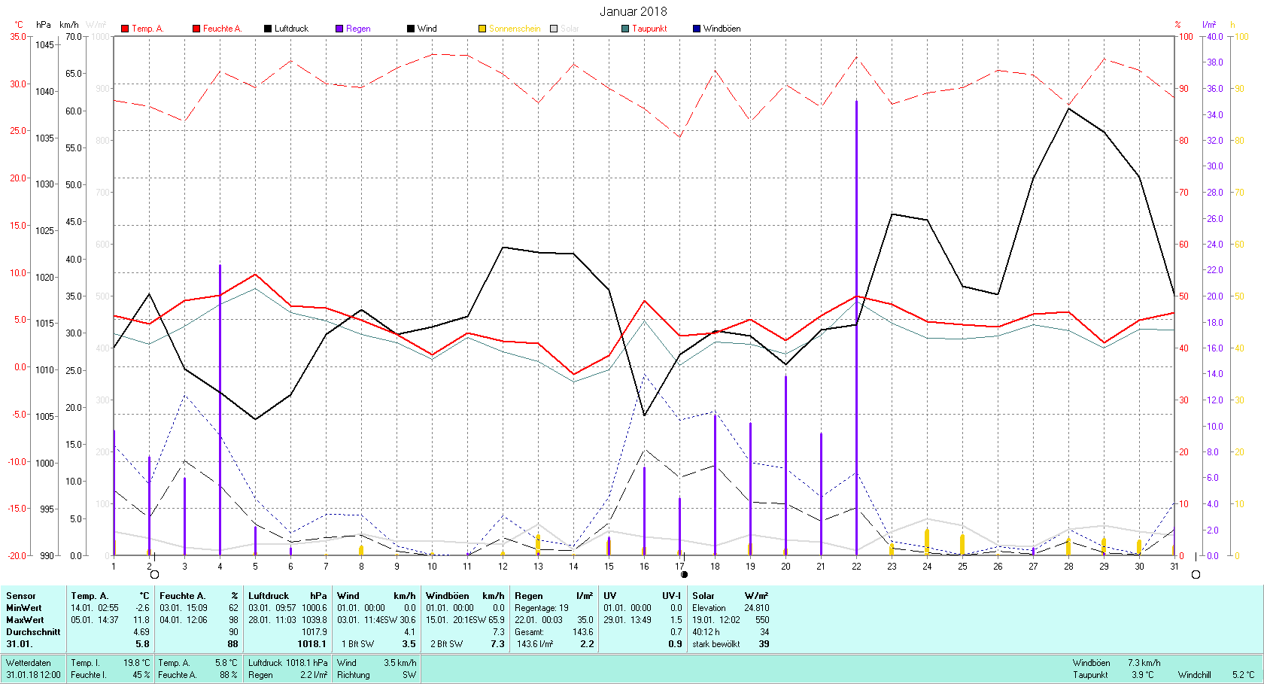This screenshot has height=684, width=1264.
Task: Select the Solar label in the legend
Action: [570, 29]
